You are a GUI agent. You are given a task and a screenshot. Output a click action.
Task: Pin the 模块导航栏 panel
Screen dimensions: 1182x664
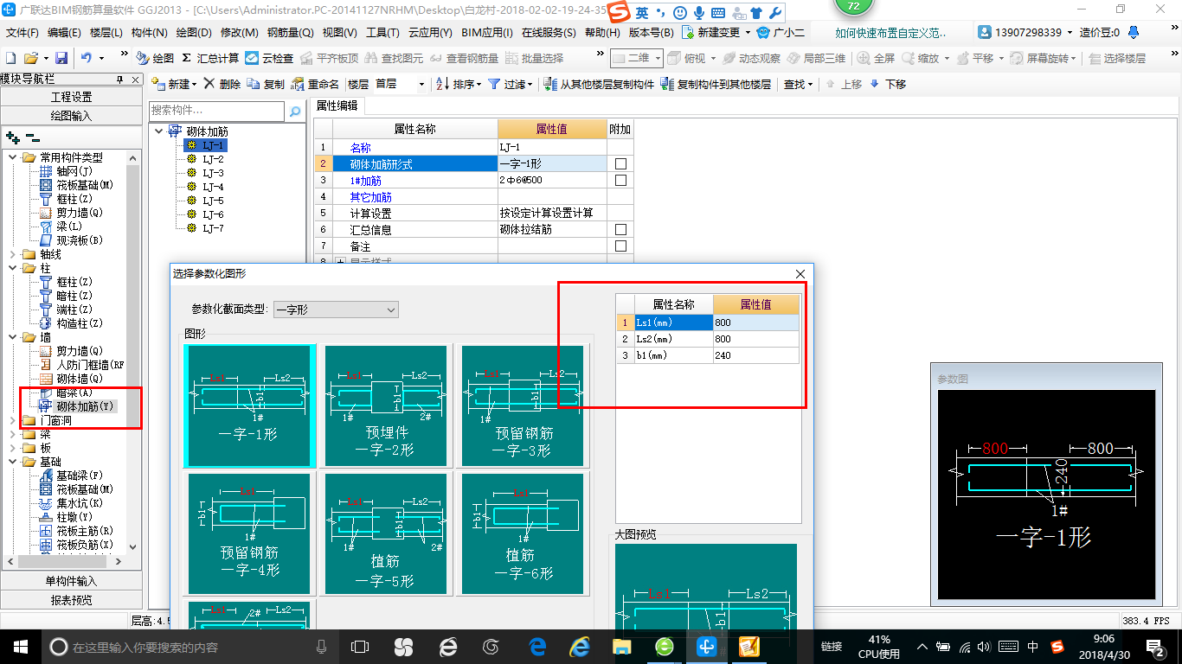[120, 79]
